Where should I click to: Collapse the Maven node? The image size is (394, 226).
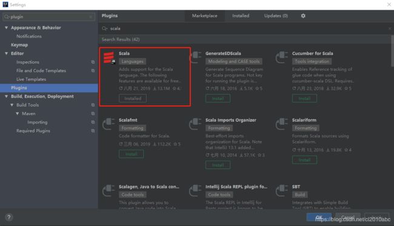18,113
